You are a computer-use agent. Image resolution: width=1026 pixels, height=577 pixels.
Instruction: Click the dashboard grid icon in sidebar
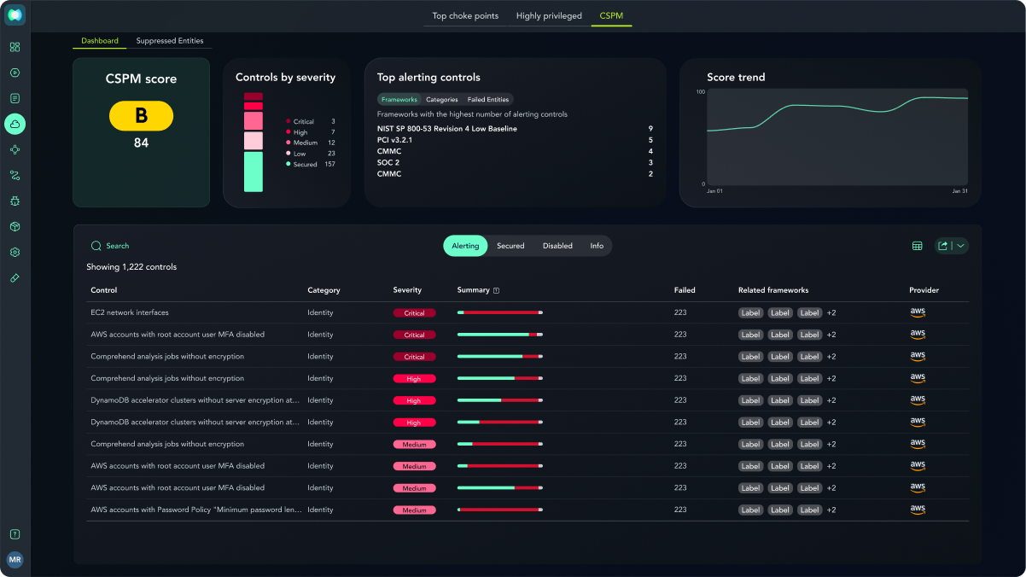point(15,47)
